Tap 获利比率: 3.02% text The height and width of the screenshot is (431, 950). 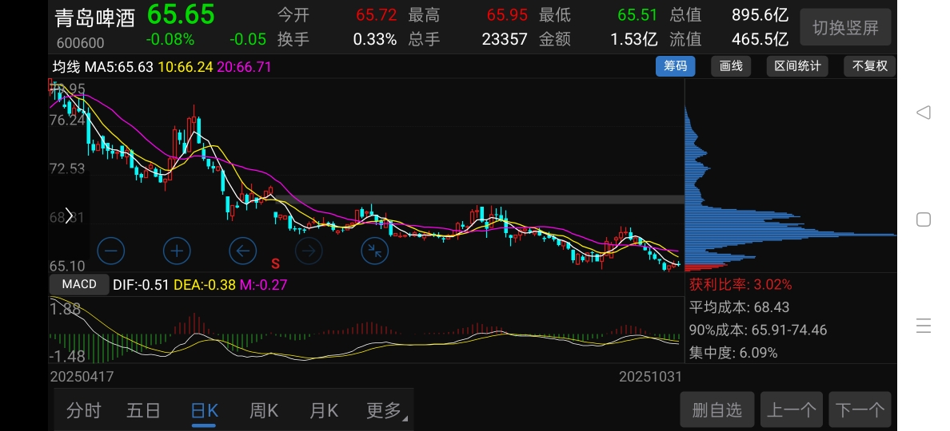(740, 284)
